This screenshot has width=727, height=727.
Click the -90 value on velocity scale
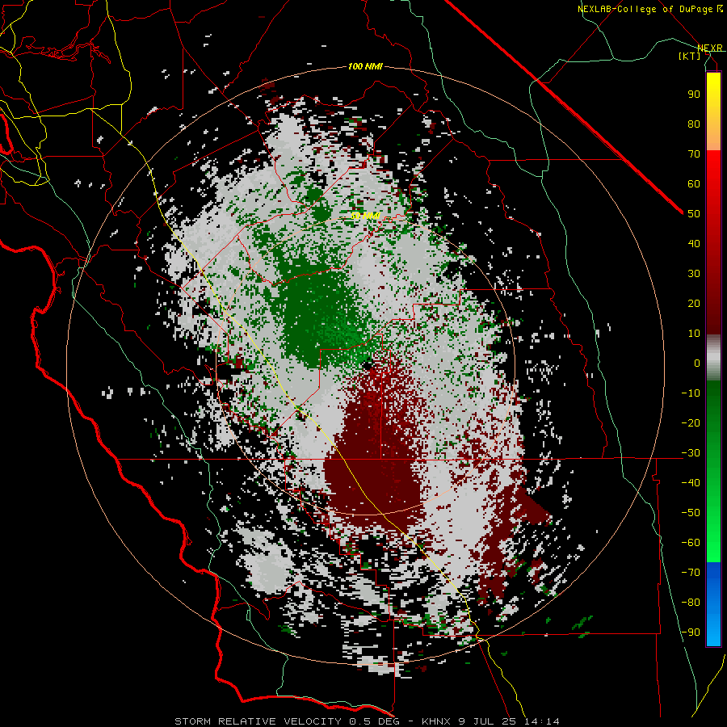(x=691, y=632)
